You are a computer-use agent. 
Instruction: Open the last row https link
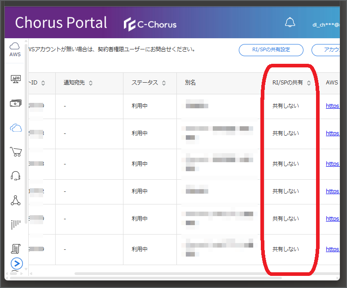click(332, 249)
